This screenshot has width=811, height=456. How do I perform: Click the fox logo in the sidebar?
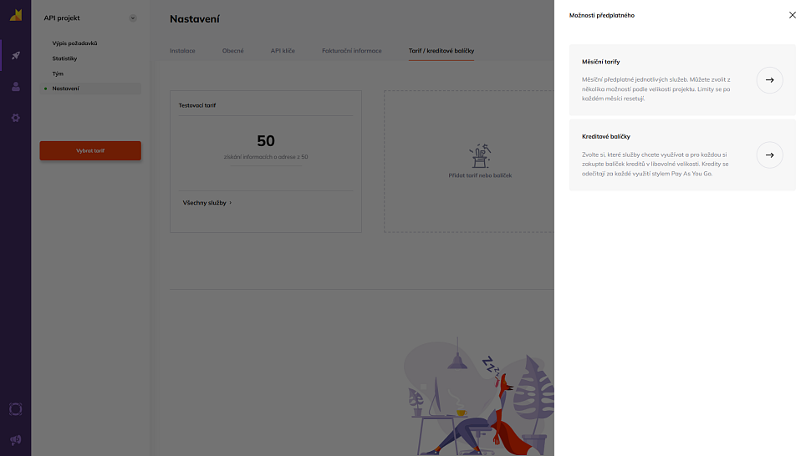coord(15,14)
